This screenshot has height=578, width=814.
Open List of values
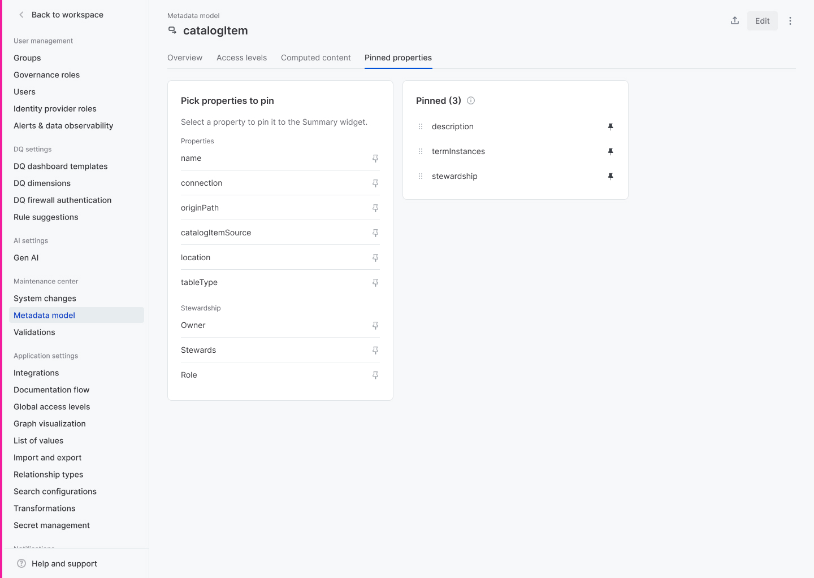tap(38, 440)
